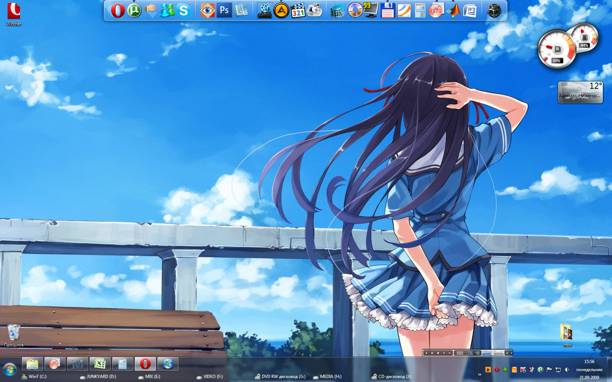
Task: Open Microsoft Word from the top dock
Action: tap(470, 11)
